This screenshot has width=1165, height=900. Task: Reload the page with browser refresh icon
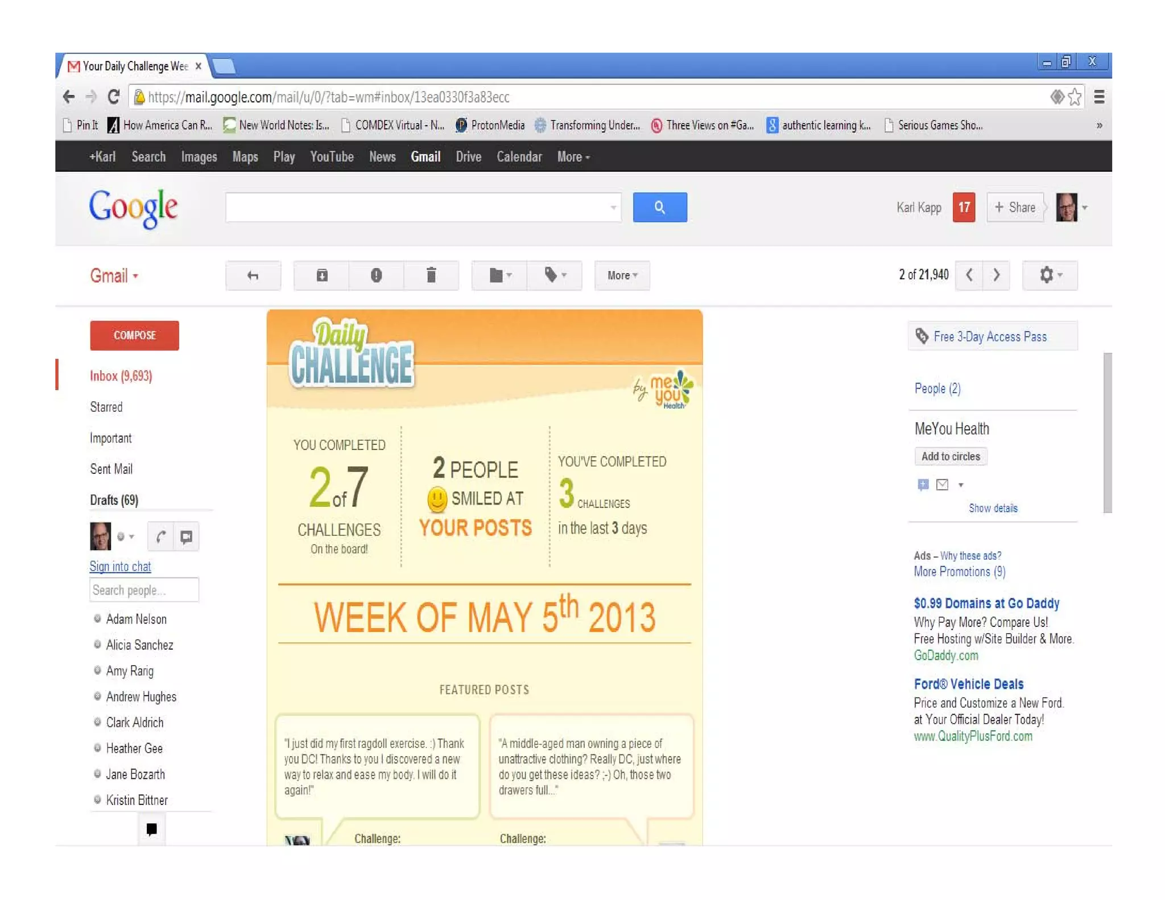click(x=114, y=97)
